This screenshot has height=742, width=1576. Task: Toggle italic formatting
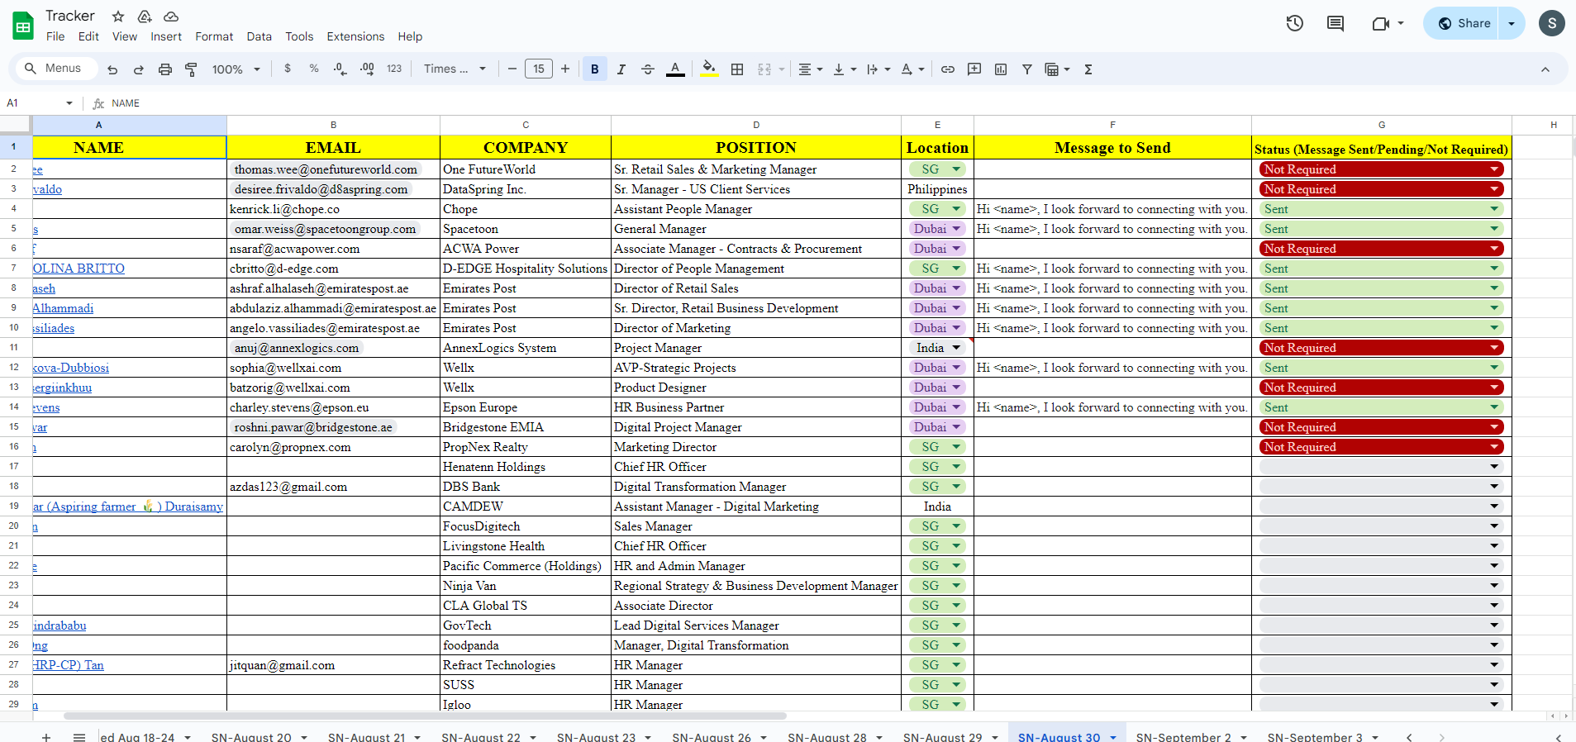point(621,69)
